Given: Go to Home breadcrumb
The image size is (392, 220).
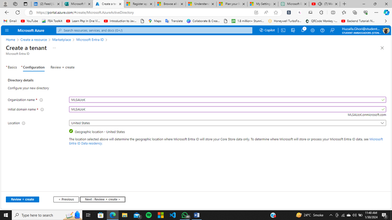Looking at the screenshot, I should 11,40.
